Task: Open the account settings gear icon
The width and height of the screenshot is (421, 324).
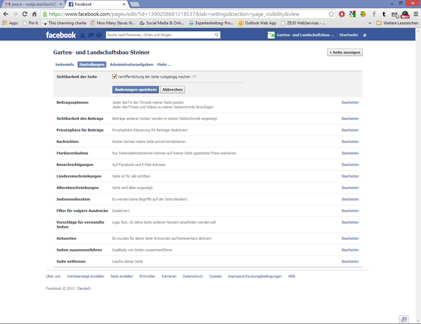Action: (x=365, y=35)
